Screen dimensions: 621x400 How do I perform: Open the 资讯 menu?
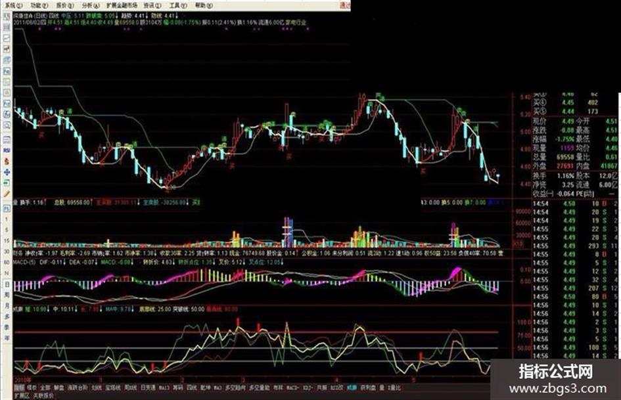pyautogui.click(x=152, y=5)
